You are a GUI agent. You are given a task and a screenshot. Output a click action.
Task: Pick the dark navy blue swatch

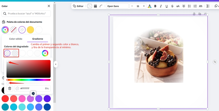click(47, 107)
